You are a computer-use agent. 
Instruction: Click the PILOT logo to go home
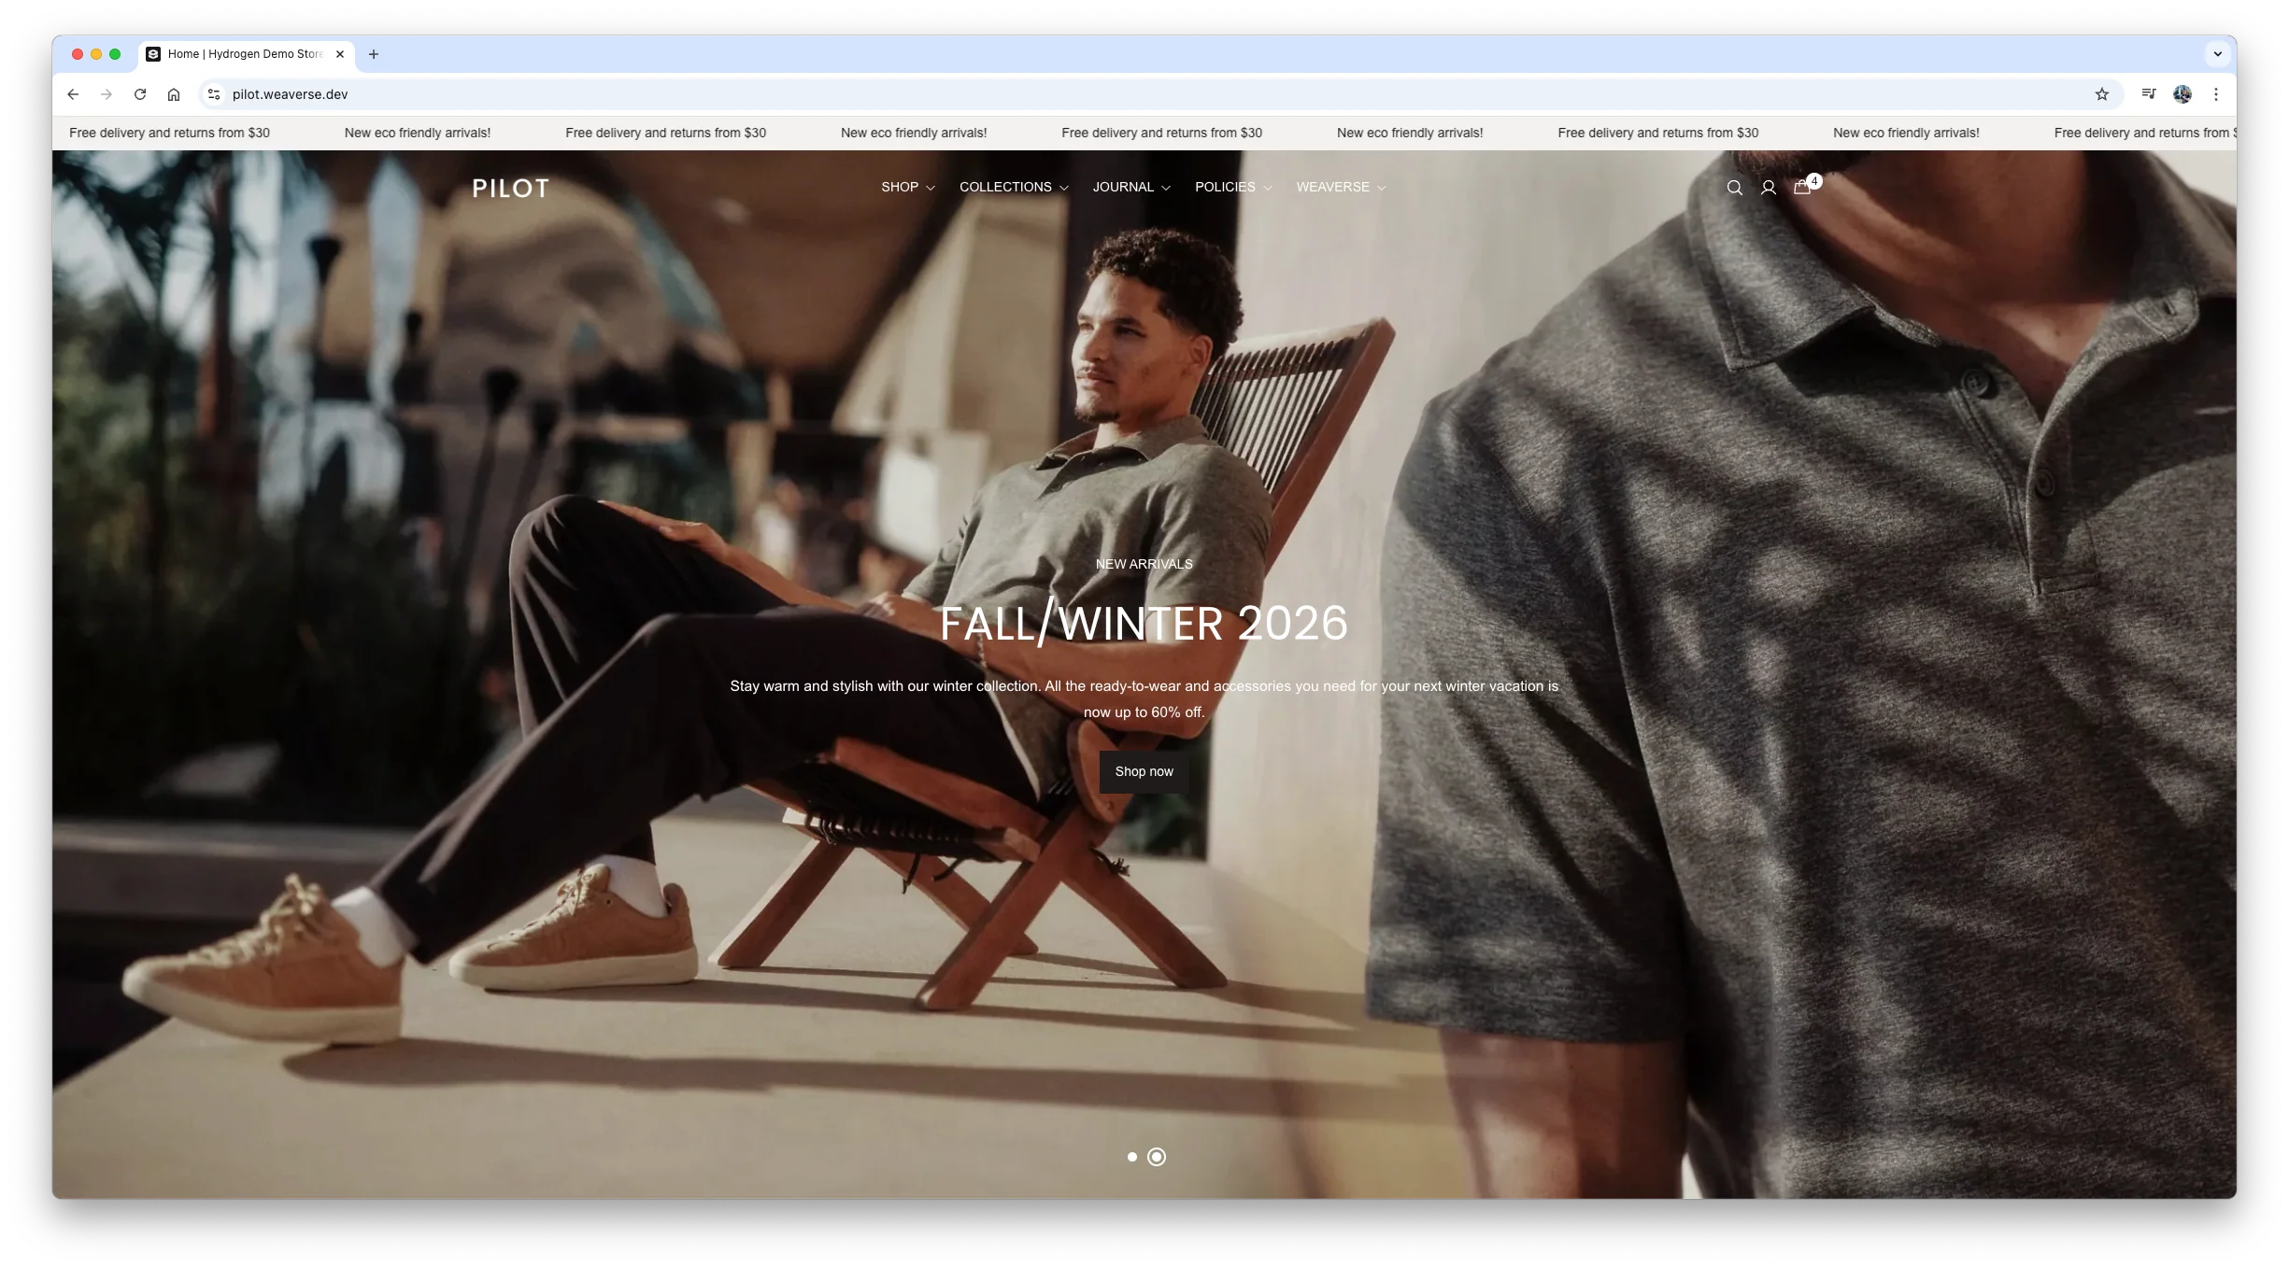509,186
